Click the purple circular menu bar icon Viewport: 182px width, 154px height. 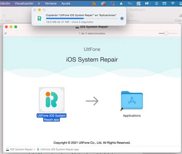pos(113,3)
